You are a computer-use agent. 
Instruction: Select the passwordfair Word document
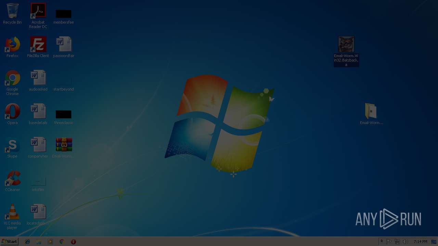(64, 47)
